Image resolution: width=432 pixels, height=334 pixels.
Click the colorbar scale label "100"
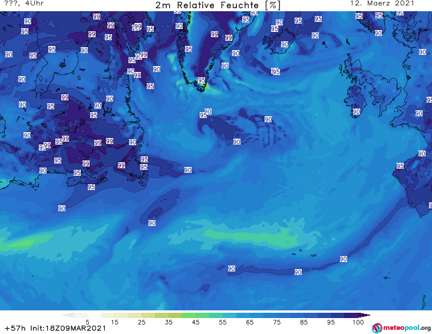tap(358, 322)
